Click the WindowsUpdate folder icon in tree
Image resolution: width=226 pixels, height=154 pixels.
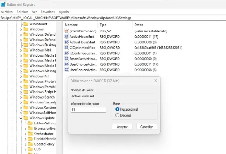tap(26, 118)
